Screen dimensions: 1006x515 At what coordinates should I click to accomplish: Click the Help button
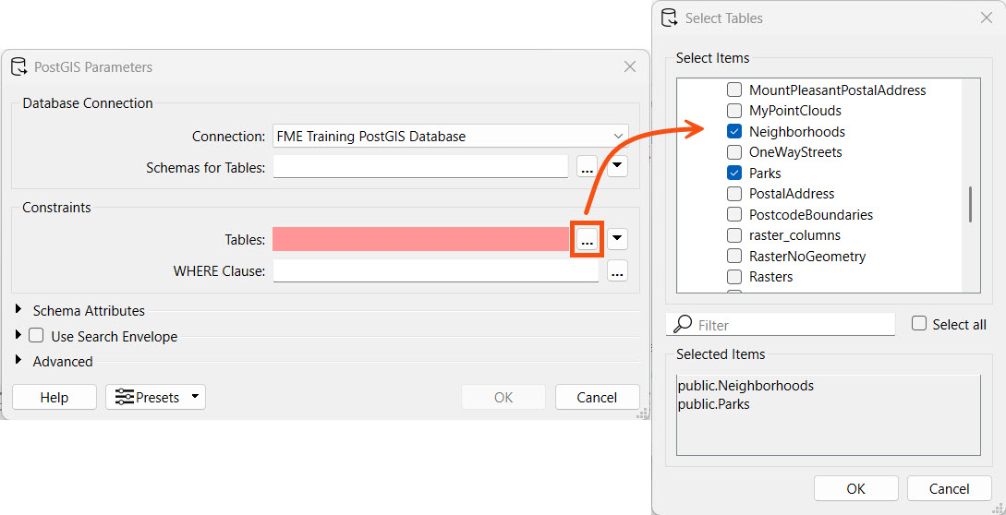(x=55, y=397)
